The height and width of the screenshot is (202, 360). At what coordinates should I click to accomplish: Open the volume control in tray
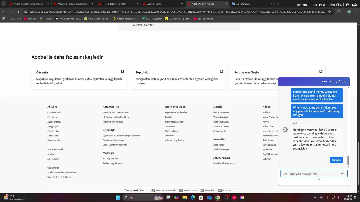pos(337,198)
